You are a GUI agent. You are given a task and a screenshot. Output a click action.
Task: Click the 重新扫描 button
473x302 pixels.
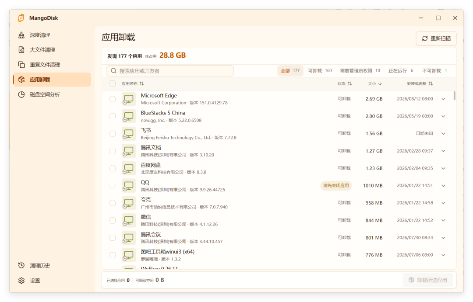click(436, 38)
